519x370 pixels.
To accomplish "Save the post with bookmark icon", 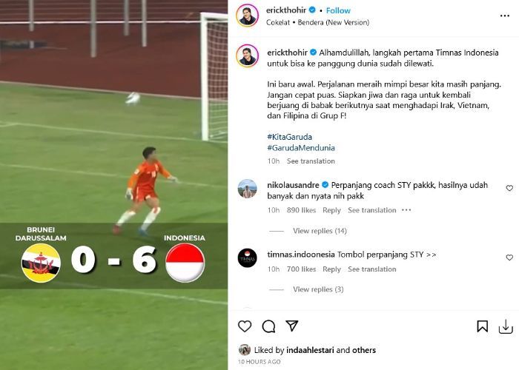I will pyautogui.click(x=482, y=326).
